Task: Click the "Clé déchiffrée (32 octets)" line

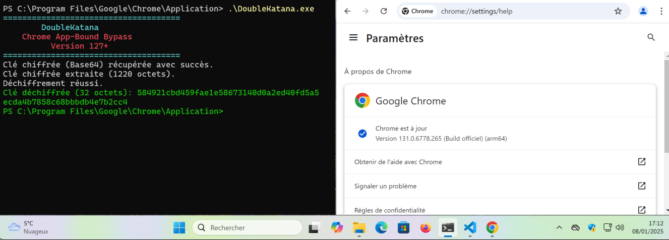Action: pyautogui.click(x=161, y=97)
